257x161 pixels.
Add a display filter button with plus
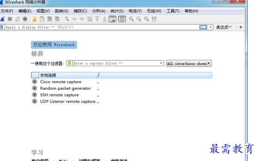click(x=241, y=27)
